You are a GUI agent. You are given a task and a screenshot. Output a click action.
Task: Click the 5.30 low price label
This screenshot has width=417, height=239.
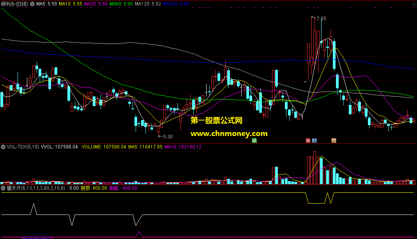168,137
